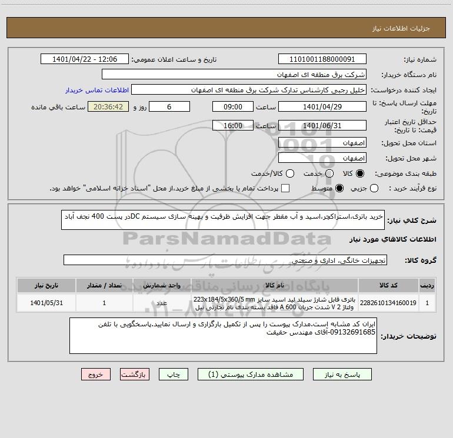Click the تعداد / مقدار column header

(104, 285)
